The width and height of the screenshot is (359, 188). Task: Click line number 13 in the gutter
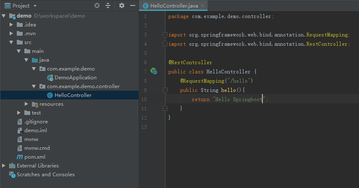tap(144, 127)
